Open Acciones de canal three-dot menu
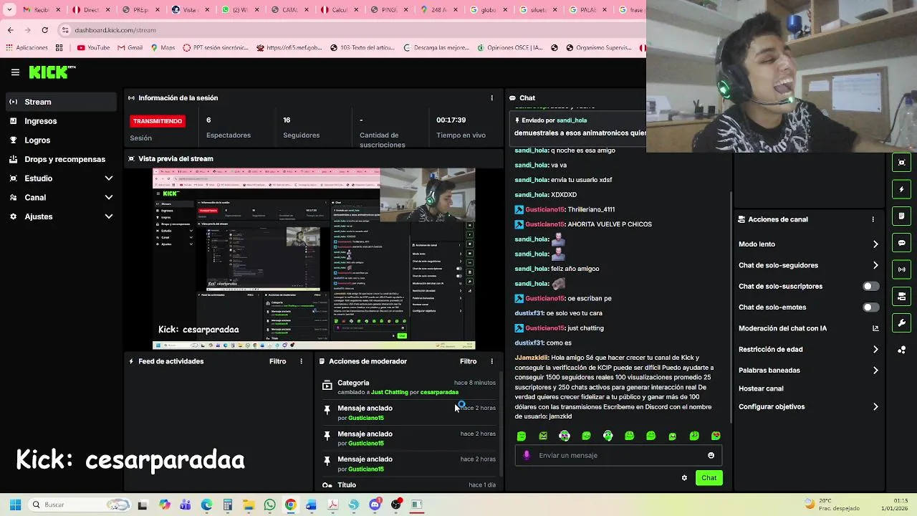Image resolution: width=917 pixels, height=516 pixels. coord(873,219)
